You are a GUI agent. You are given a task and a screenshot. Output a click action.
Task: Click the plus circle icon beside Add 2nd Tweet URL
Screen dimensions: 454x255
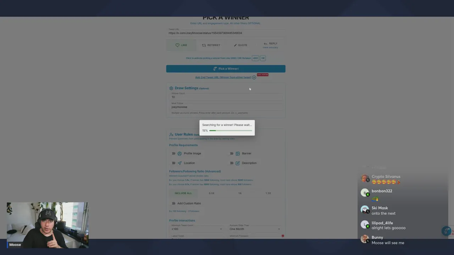(254, 77)
